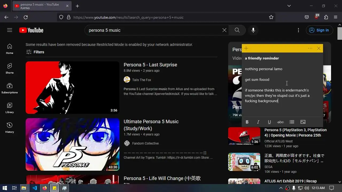Toggle strikethrough in the sticky note

pyautogui.click(x=281, y=122)
